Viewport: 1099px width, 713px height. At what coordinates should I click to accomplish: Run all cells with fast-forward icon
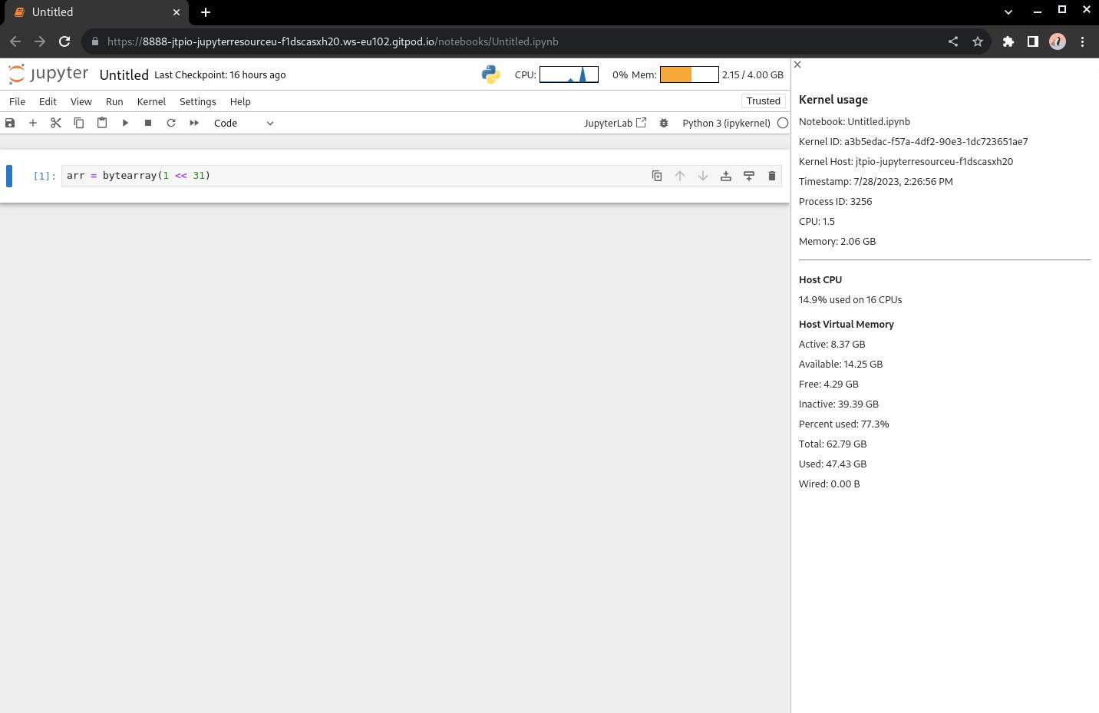tap(194, 123)
